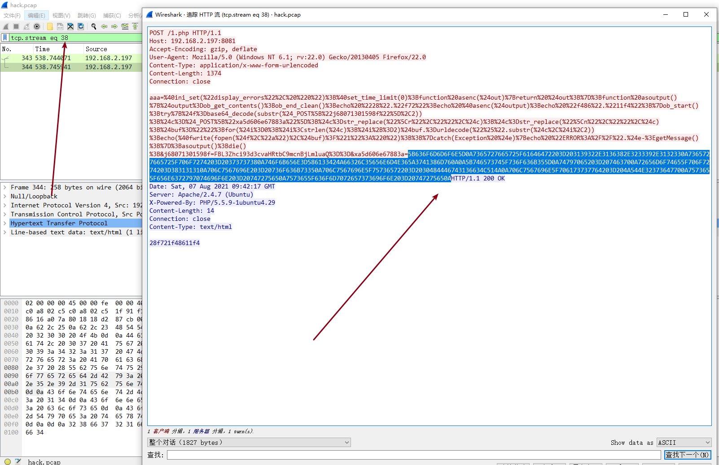Open 编辑(E) menu

coord(36,15)
